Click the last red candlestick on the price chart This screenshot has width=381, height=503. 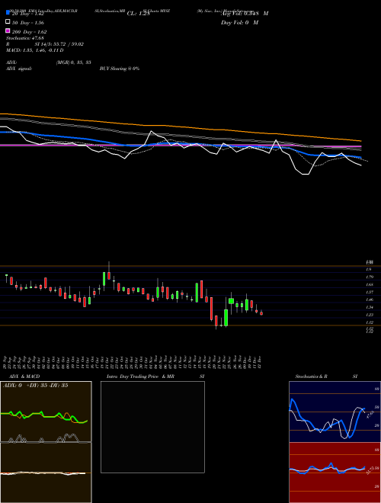[261, 313]
